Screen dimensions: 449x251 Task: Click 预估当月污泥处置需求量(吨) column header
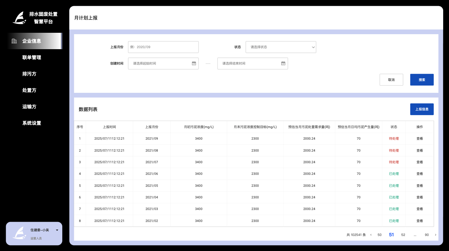click(309, 127)
